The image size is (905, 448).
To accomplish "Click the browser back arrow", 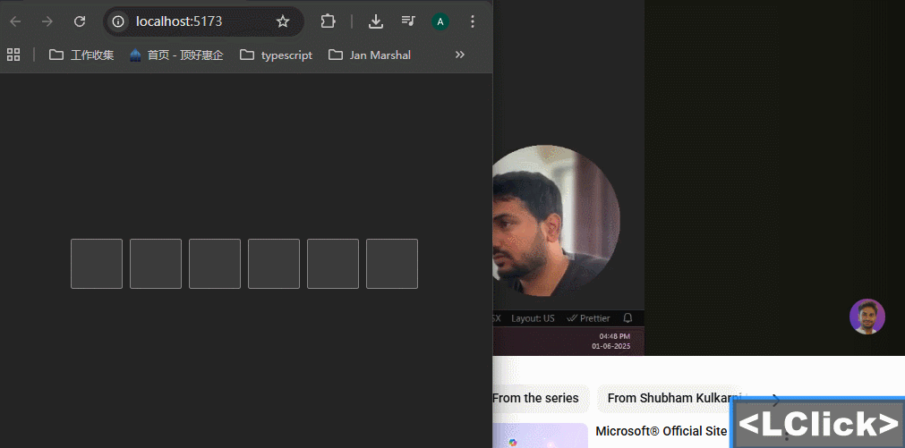I will click(x=15, y=21).
